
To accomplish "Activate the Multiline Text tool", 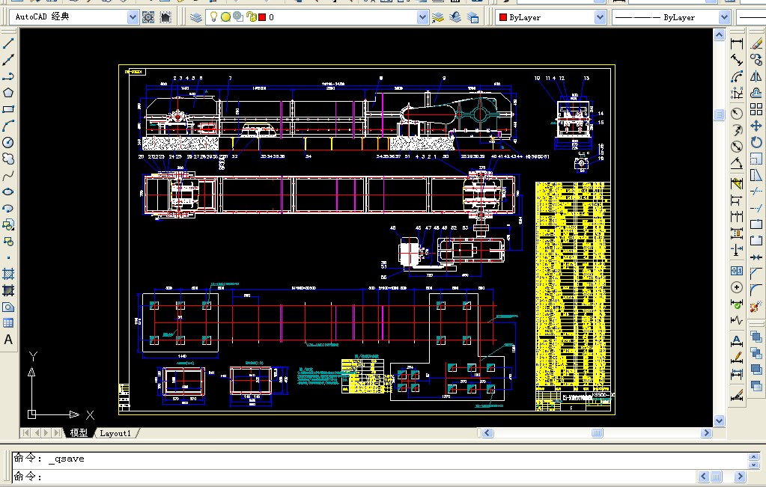I will (8, 340).
